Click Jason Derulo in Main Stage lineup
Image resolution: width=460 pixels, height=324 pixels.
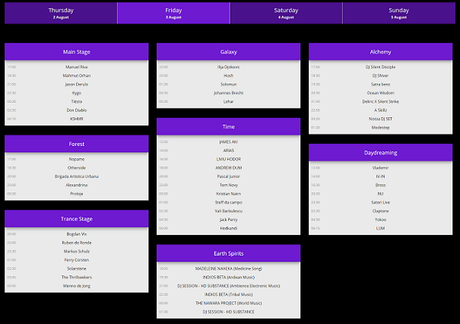(x=77, y=84)
